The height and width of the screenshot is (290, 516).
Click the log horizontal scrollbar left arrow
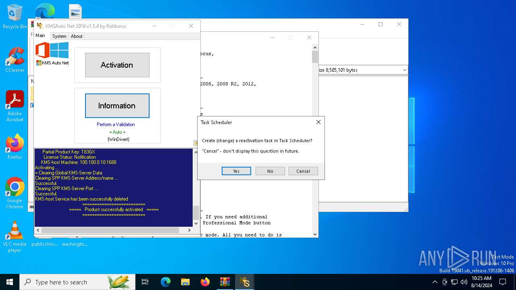38,230
